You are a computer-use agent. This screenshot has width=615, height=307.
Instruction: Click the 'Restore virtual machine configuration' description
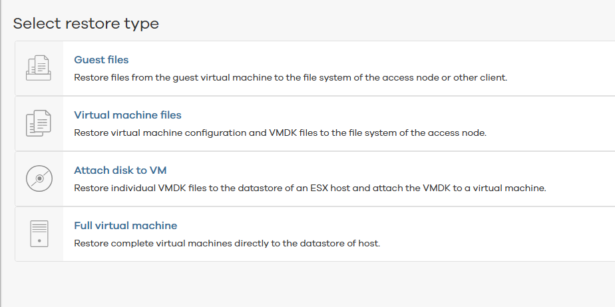click(280, 133)
